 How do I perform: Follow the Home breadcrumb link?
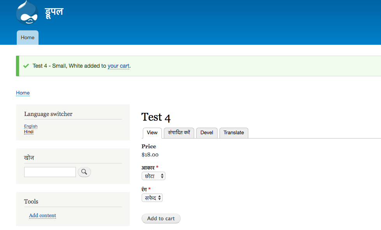[x=23, y=93]
